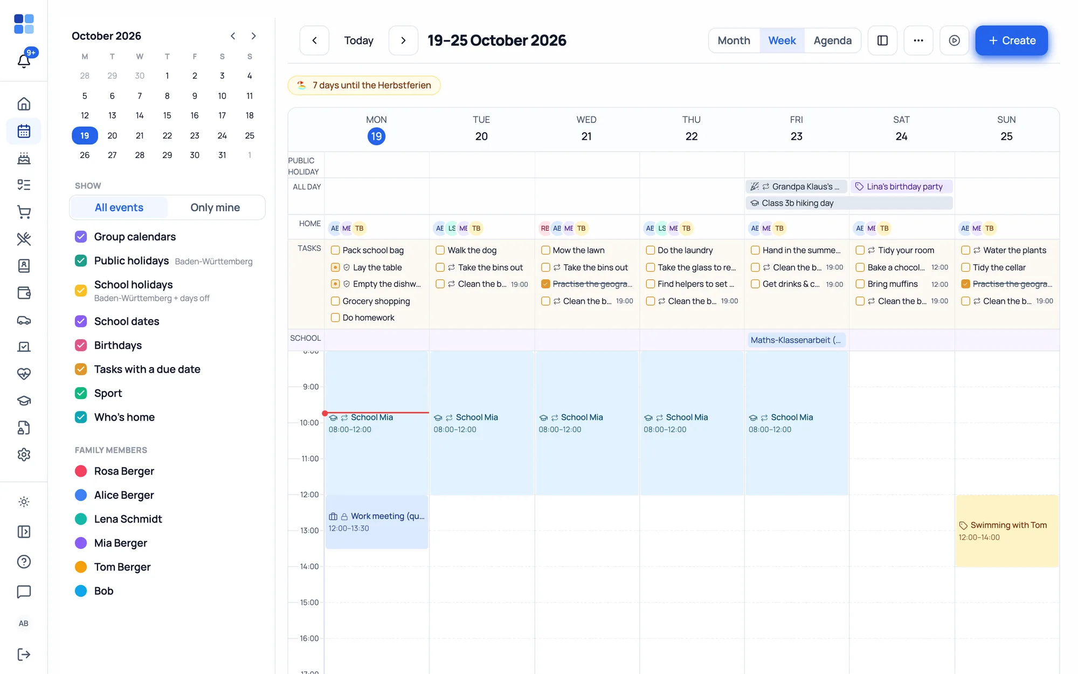Toggle School holidays checkbox

click(81, 291)
